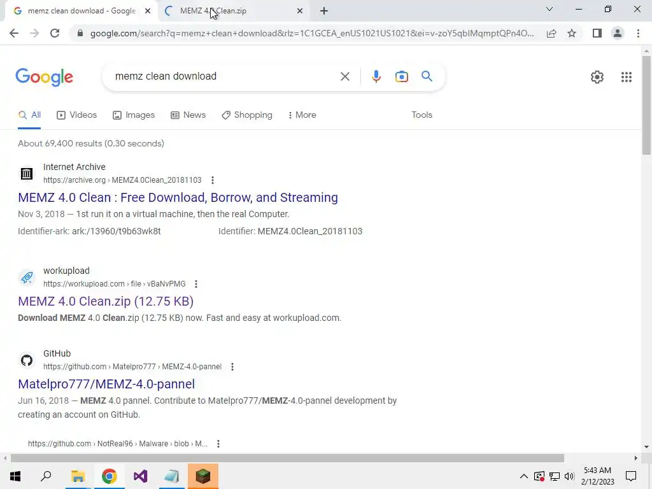Image resolution: width=652 pixels, height=489 pixels.
Task: Open search Tools options
Action: click(x=422, y=115)
